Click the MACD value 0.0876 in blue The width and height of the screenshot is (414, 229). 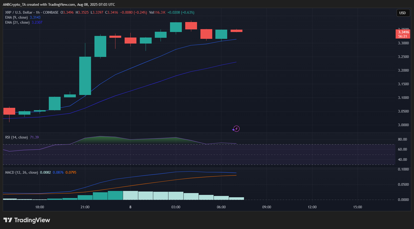58,172
